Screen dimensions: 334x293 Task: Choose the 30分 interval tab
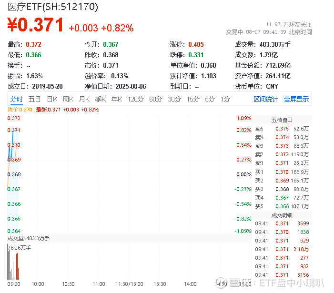[x=174, y=99]
